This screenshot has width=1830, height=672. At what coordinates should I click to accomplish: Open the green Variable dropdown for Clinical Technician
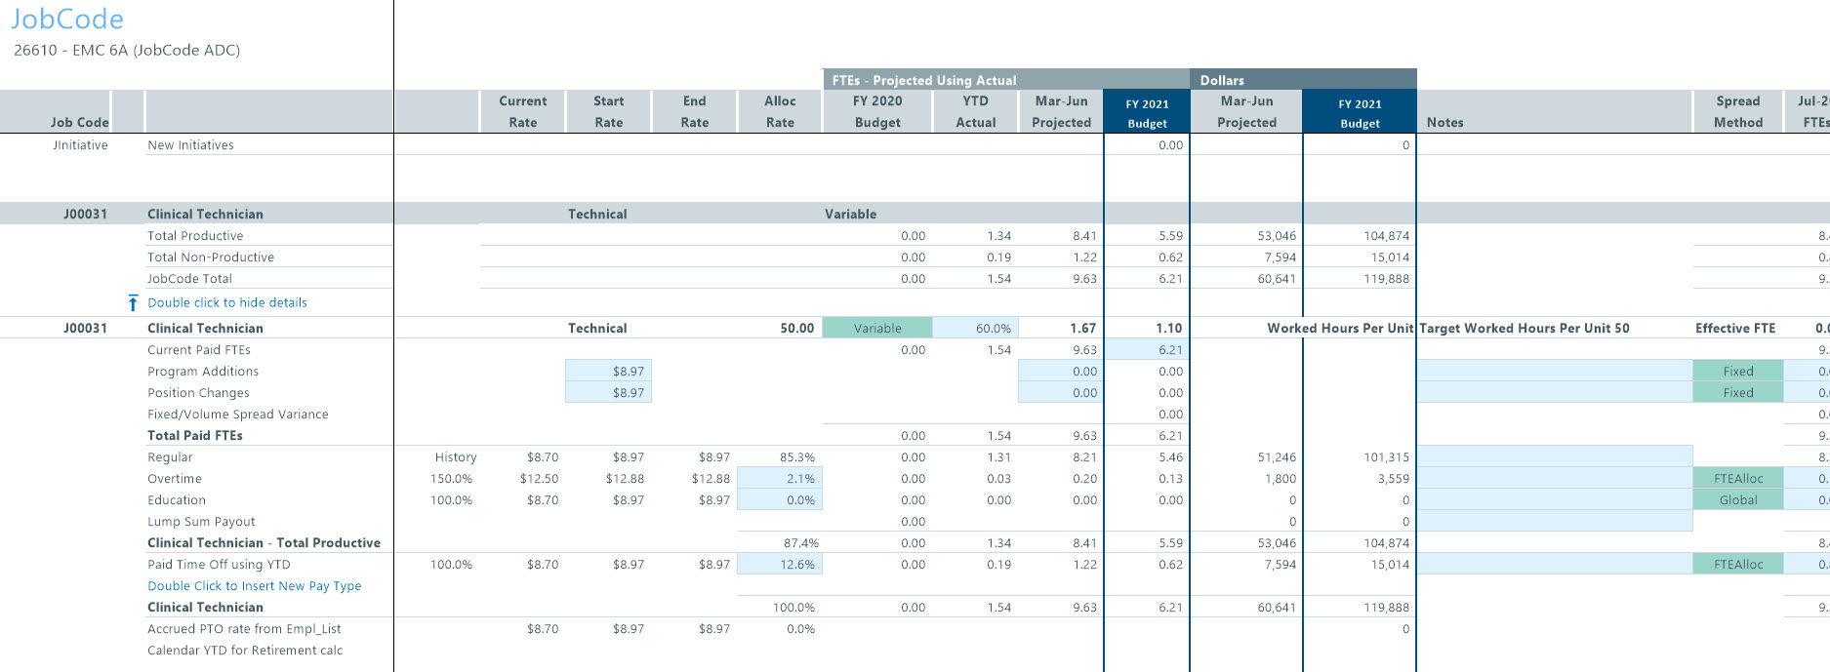pos(876,329)
